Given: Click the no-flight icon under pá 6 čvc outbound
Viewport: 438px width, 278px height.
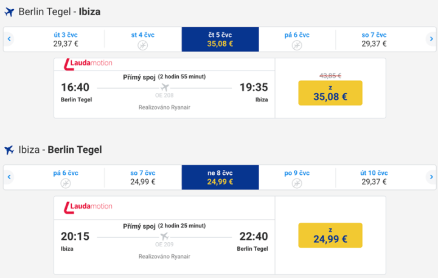Looking at the screenshot, I should [297, 45].
